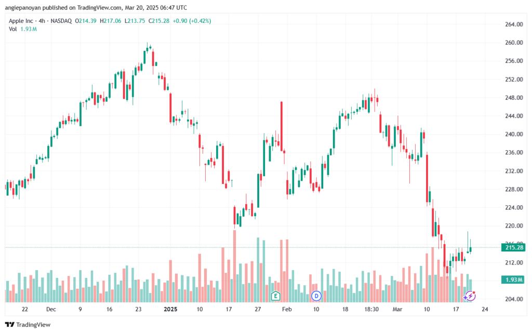The image size is (532, 333).
Task: Click the TradingView logo icon
Action: (9, 325)
